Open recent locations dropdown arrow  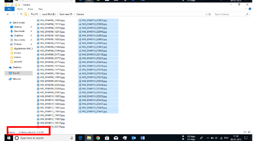(18, 14)
